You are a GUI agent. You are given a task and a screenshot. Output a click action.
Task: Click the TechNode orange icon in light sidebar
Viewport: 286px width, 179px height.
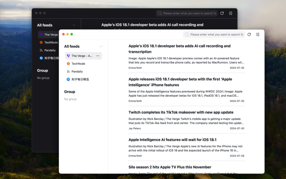(x=68, y=64)
